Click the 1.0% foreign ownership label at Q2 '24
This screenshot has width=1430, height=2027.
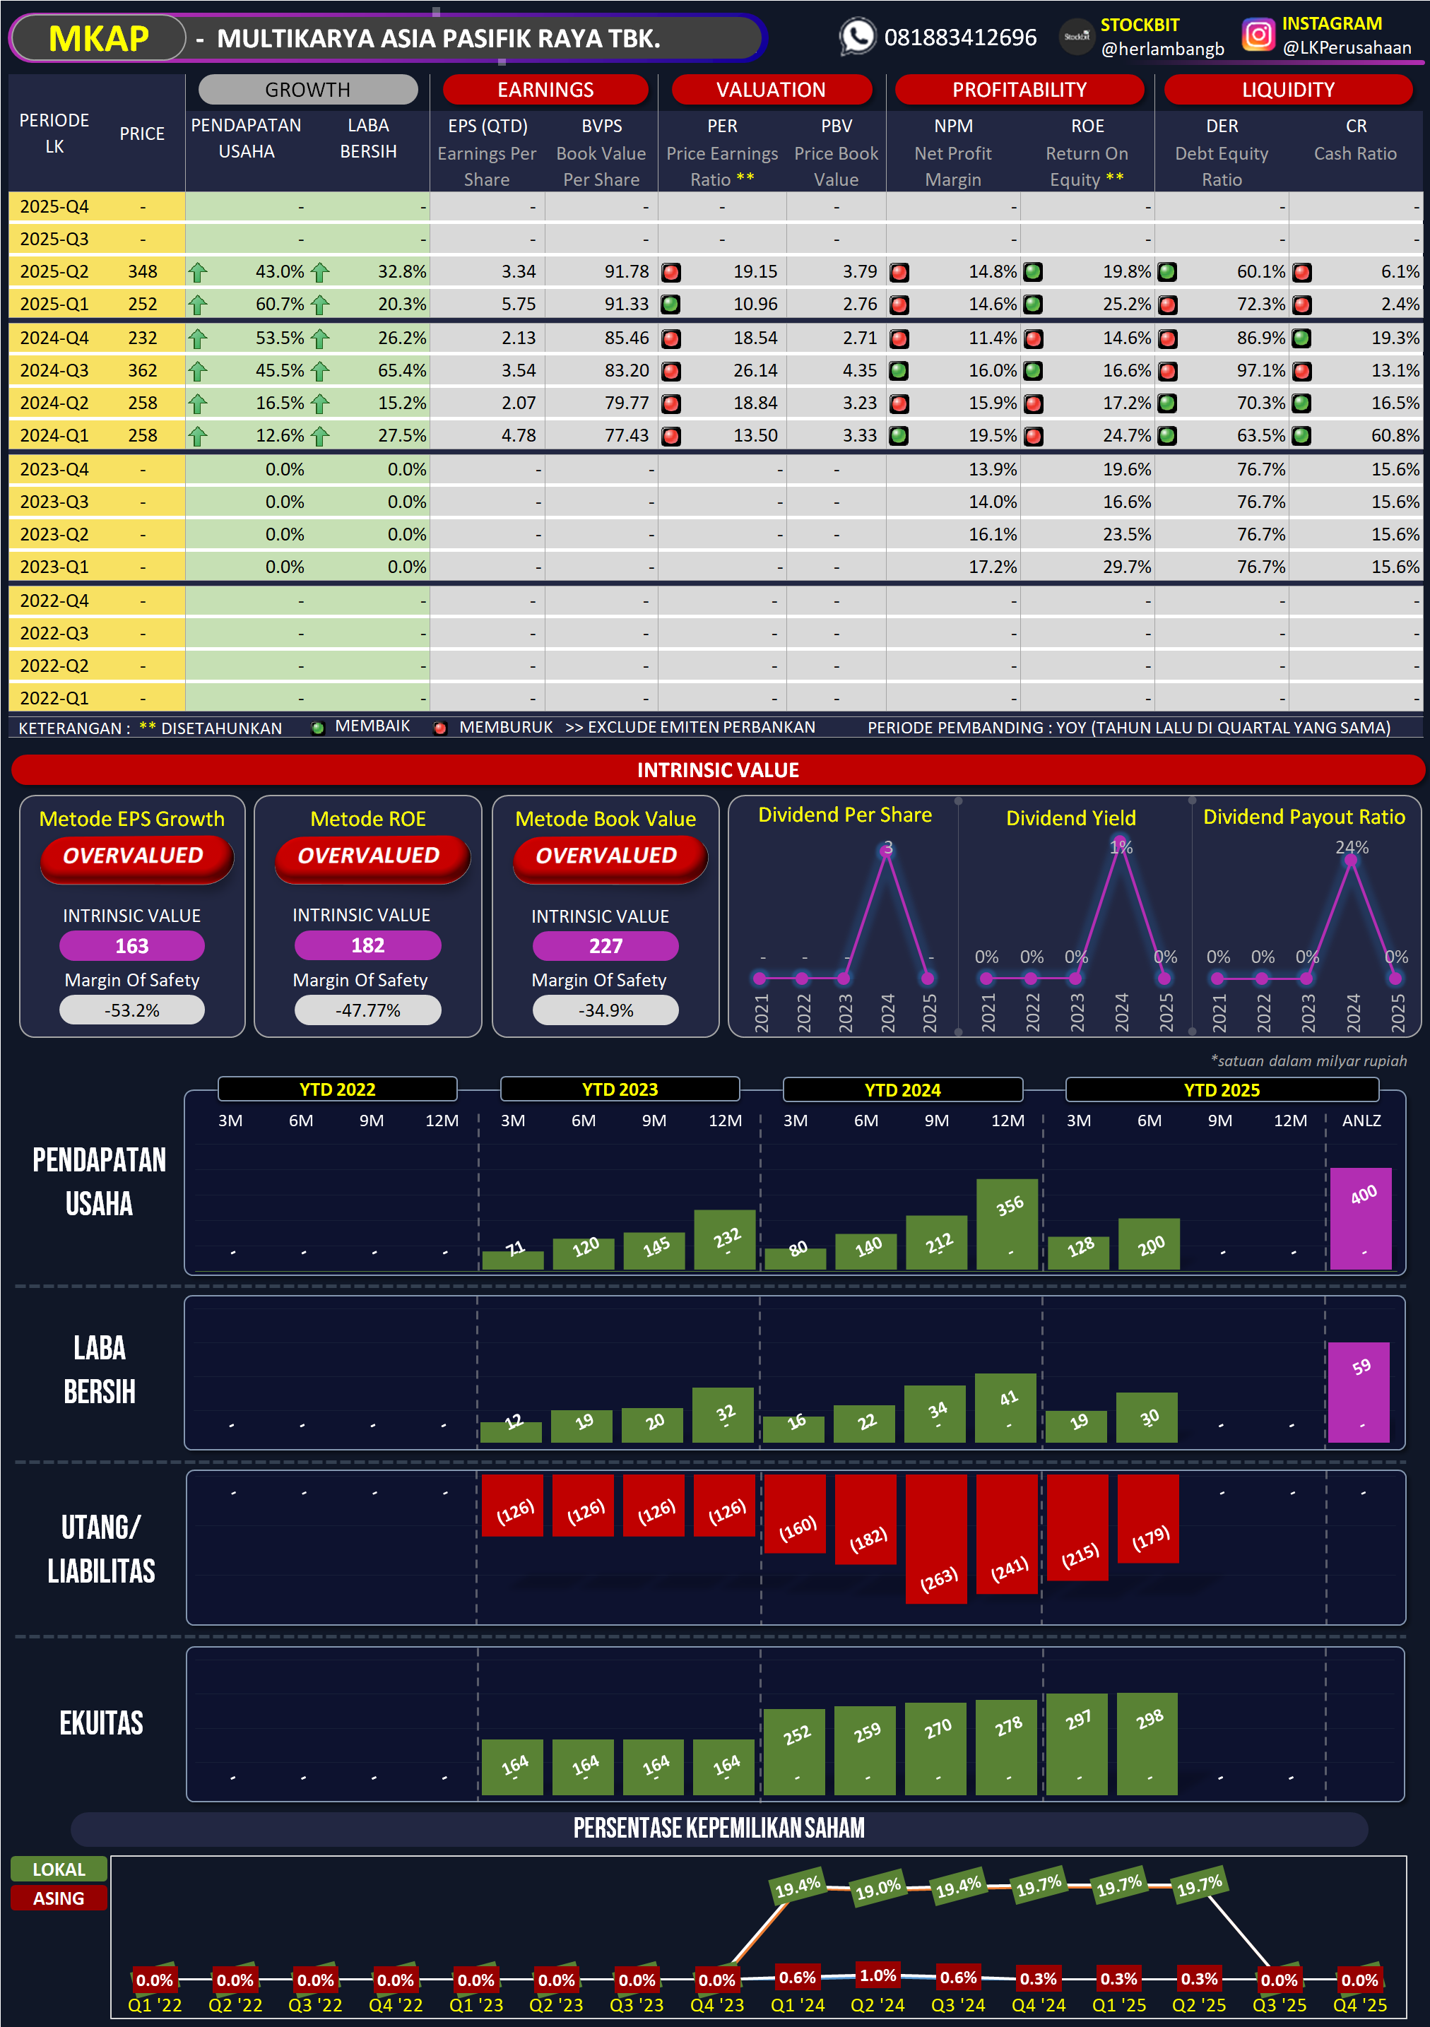click(x=878, y=1976)
